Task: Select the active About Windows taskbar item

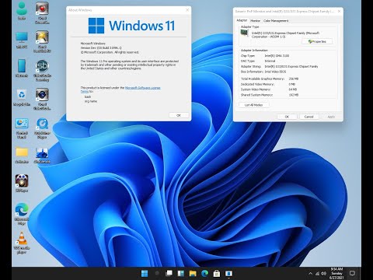Action: (228, 273)
